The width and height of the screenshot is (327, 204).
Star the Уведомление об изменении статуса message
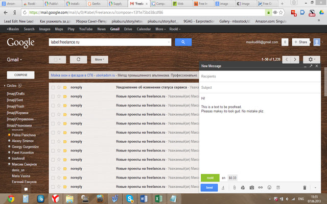click(x=59, y=87)
